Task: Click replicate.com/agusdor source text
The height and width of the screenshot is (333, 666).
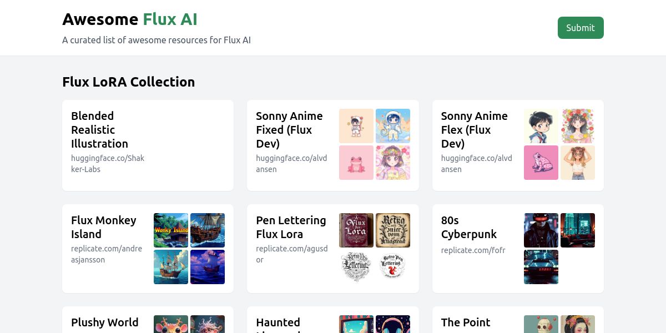Action: pyautogui.click(x=291, y=254)
